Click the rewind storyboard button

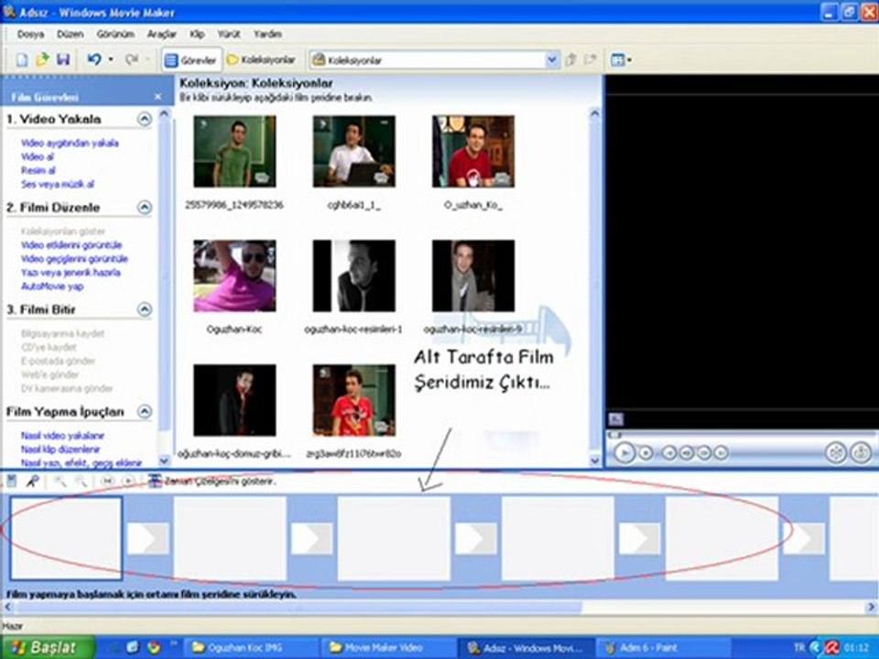(x=108, y=481)
